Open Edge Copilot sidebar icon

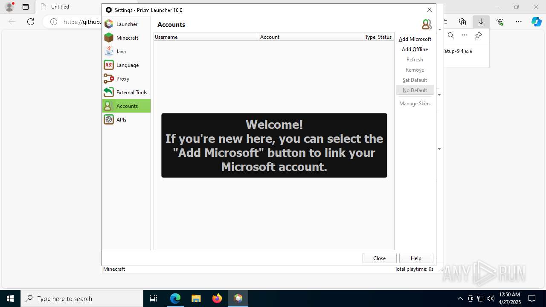(x=536, y=22)
